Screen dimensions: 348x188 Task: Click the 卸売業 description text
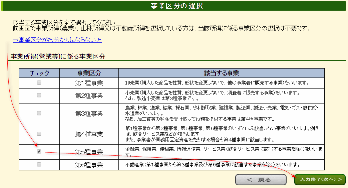pyautogui.click(x=218, y=83)
